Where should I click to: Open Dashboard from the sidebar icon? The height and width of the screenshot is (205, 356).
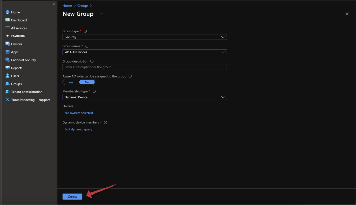(8, 20)
